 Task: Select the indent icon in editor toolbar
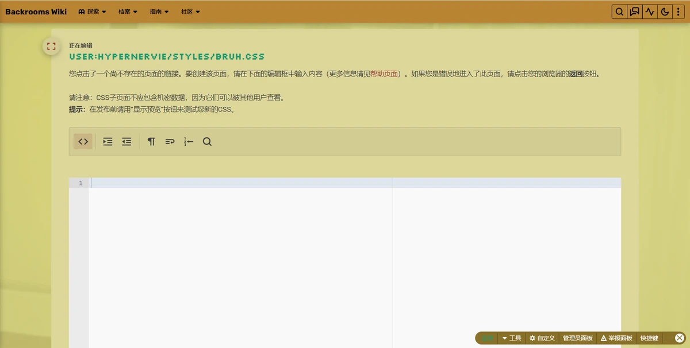[108, 141]
